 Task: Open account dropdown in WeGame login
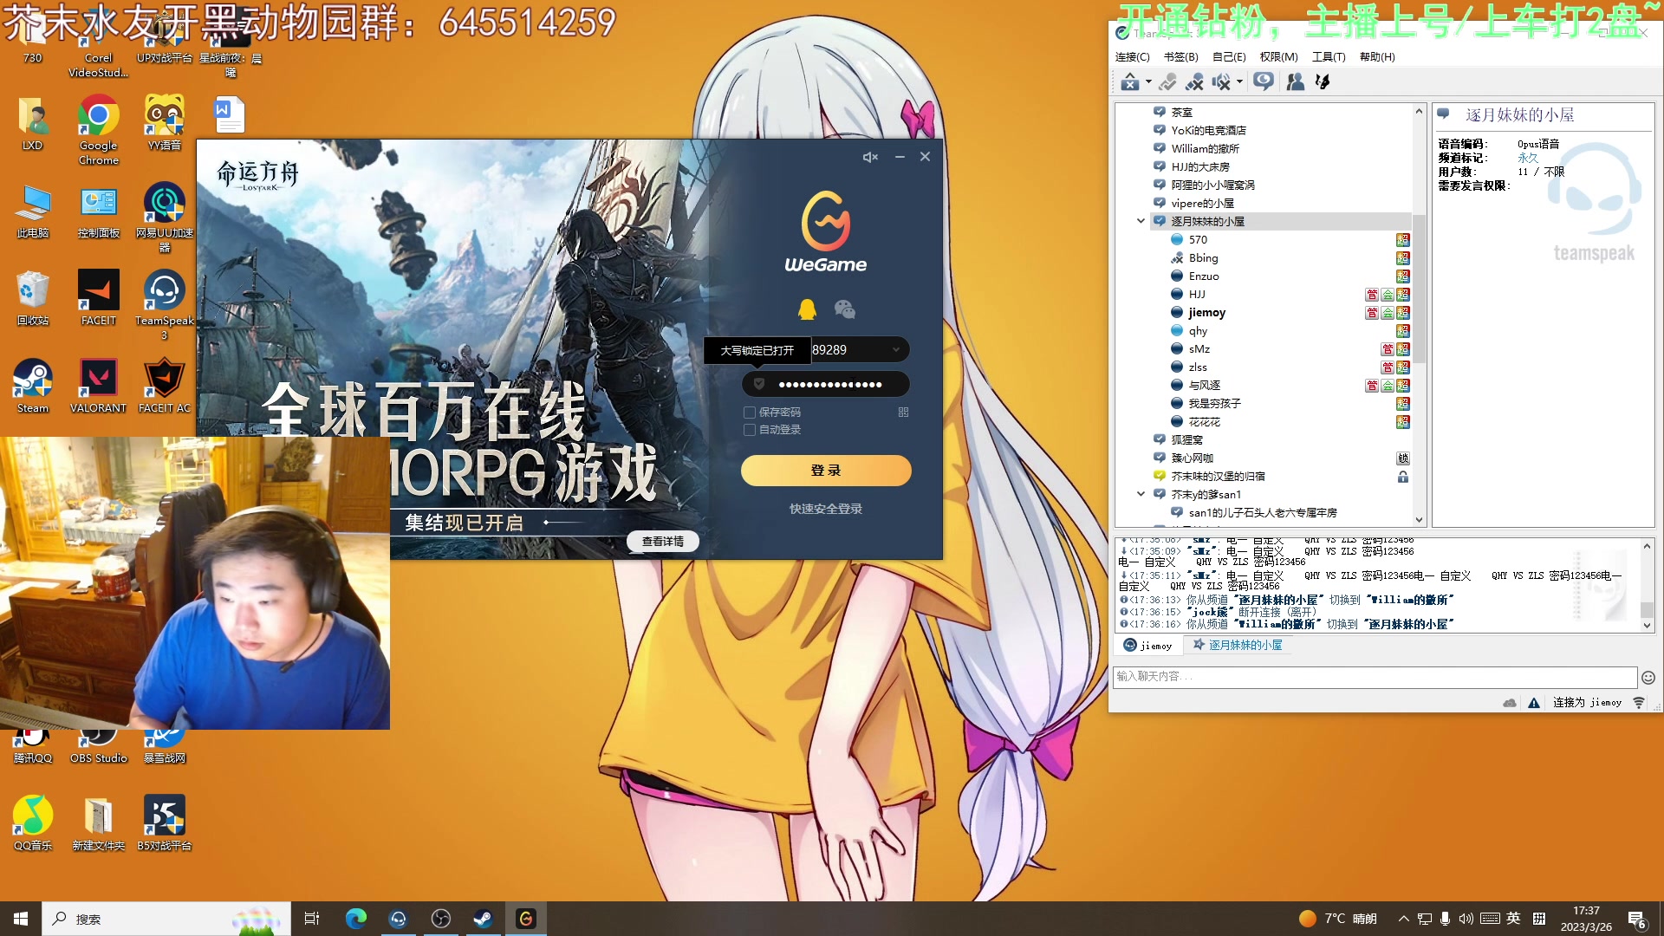pos(896,350)
